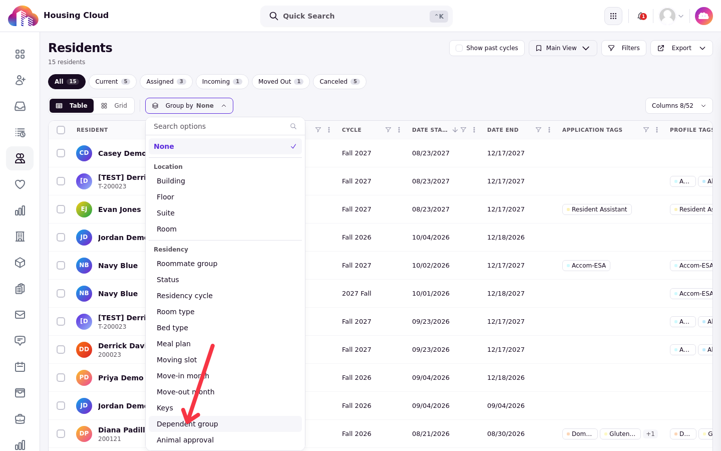This screenshot has width=721, height=451.
Task: Select the Priya Demo row checkbox
Action: pyautogui.click(x=61, y=377)
